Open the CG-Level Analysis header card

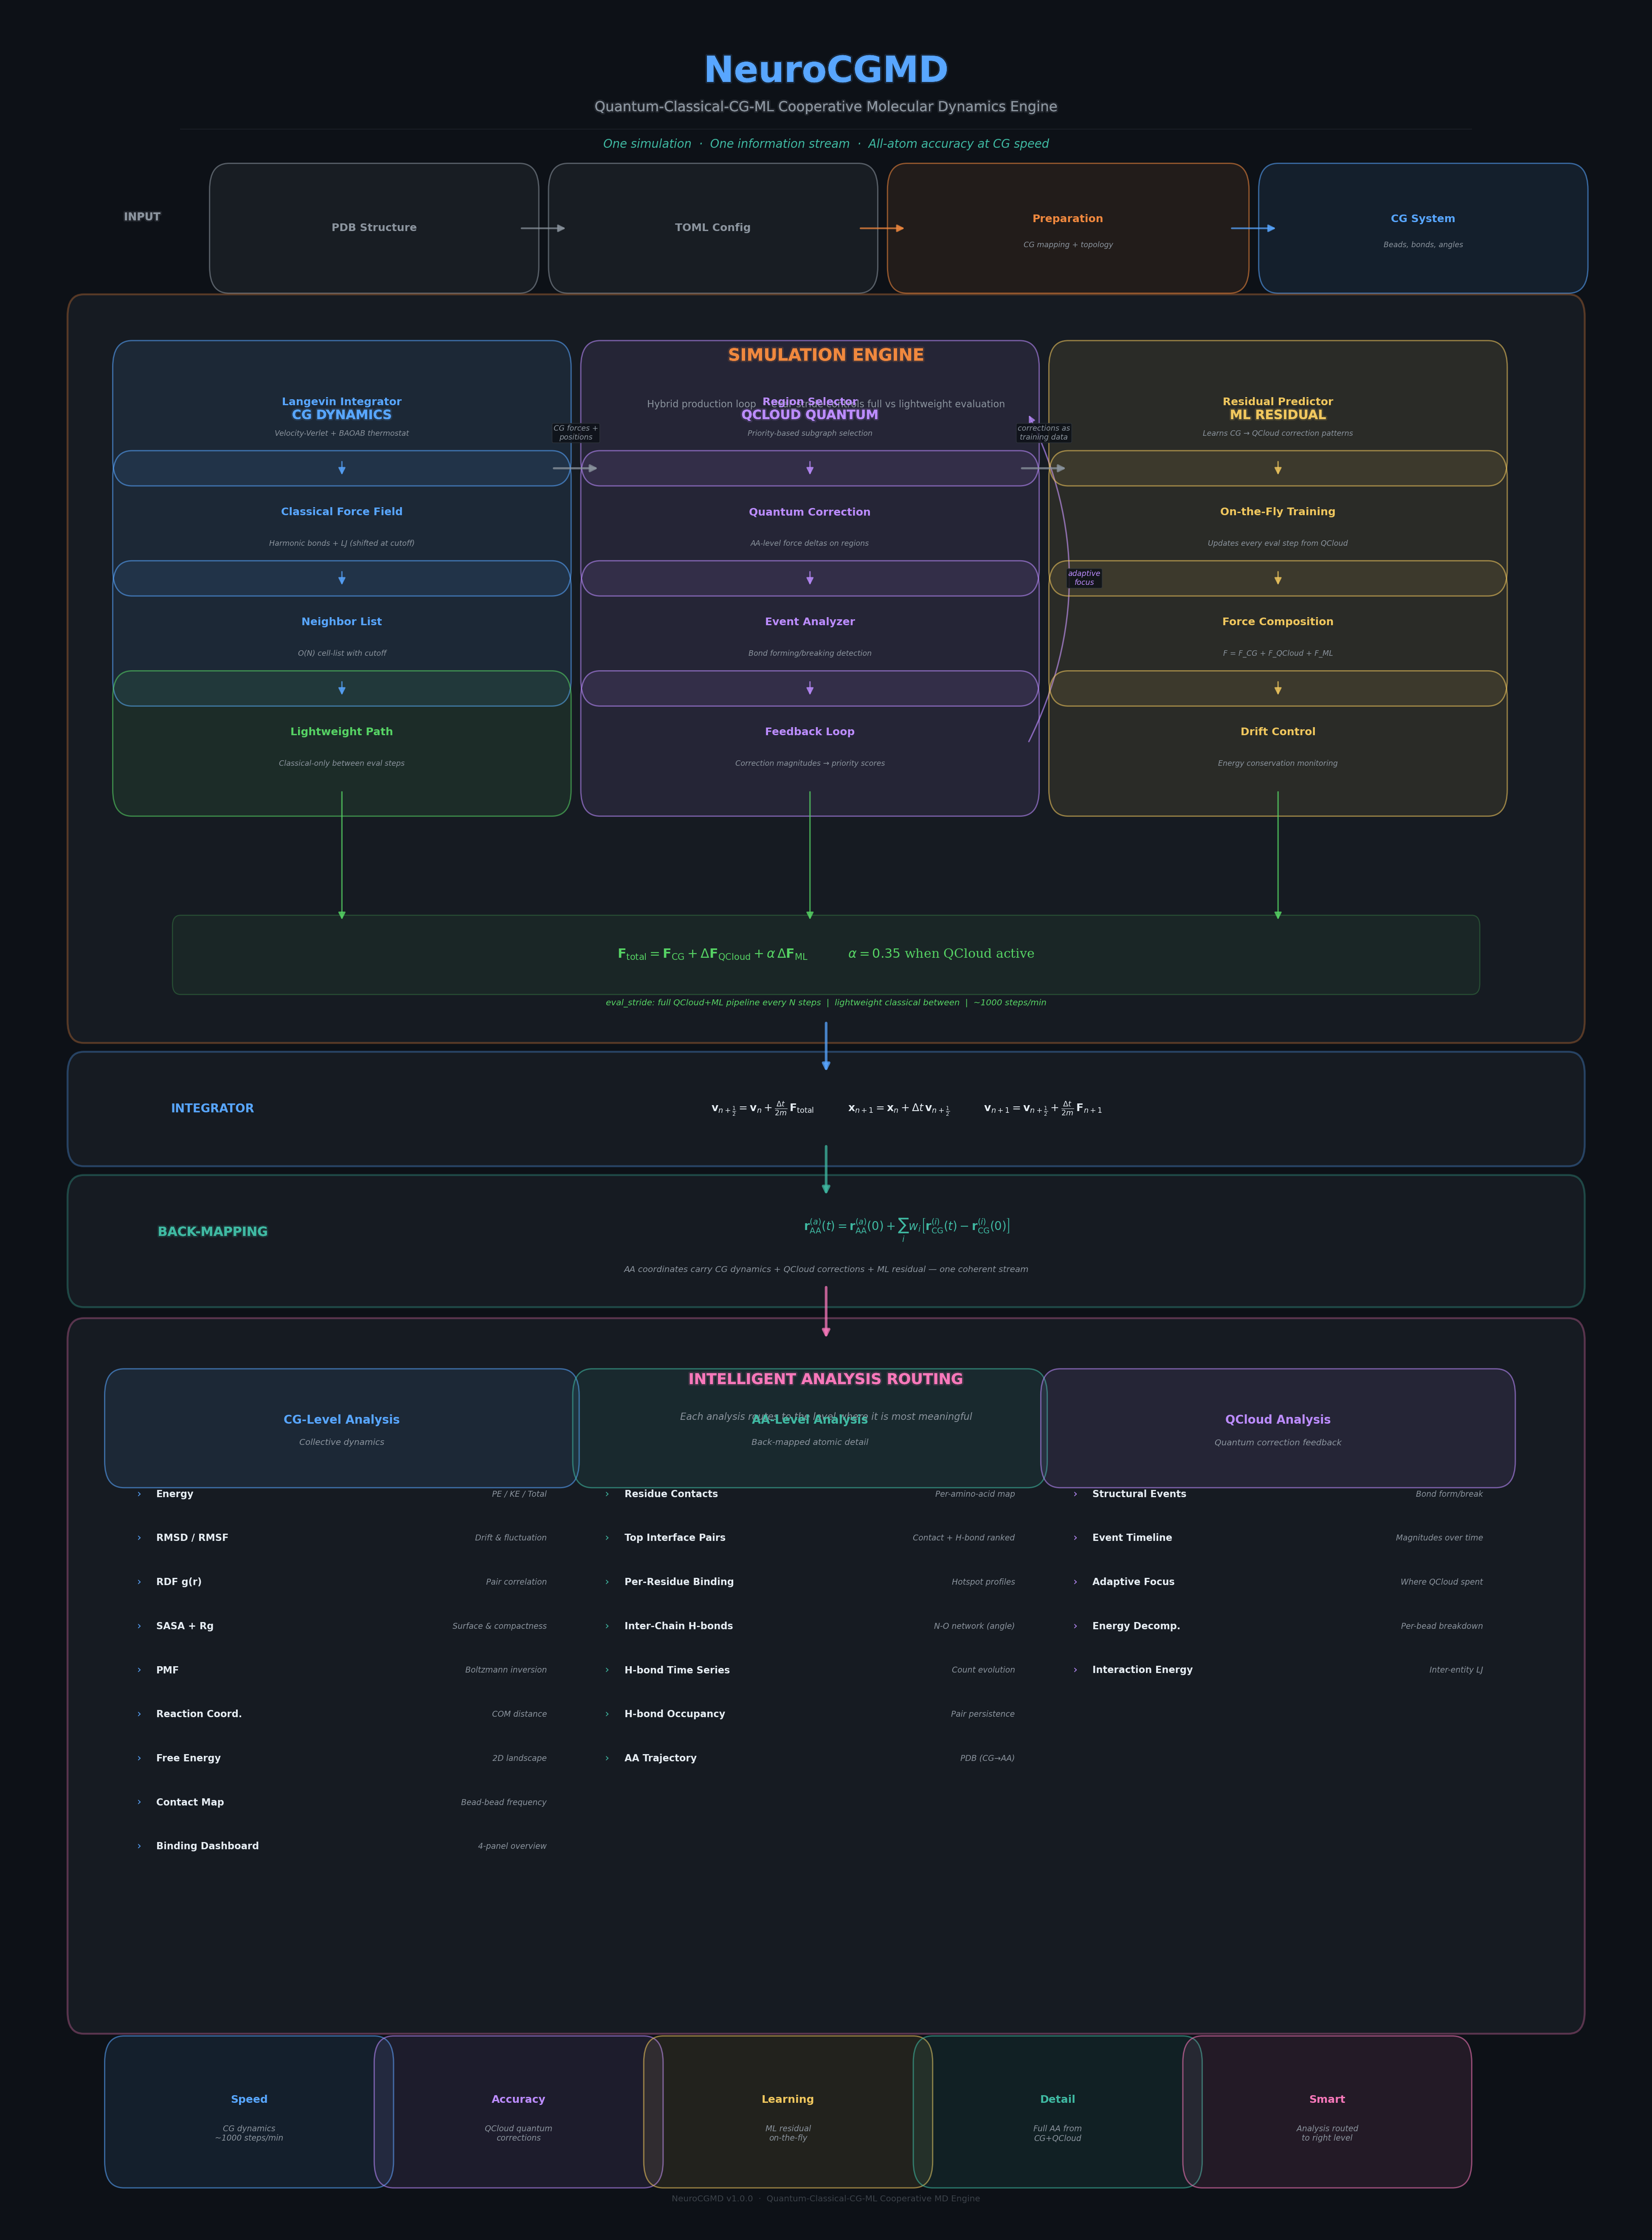point(341,1428)
